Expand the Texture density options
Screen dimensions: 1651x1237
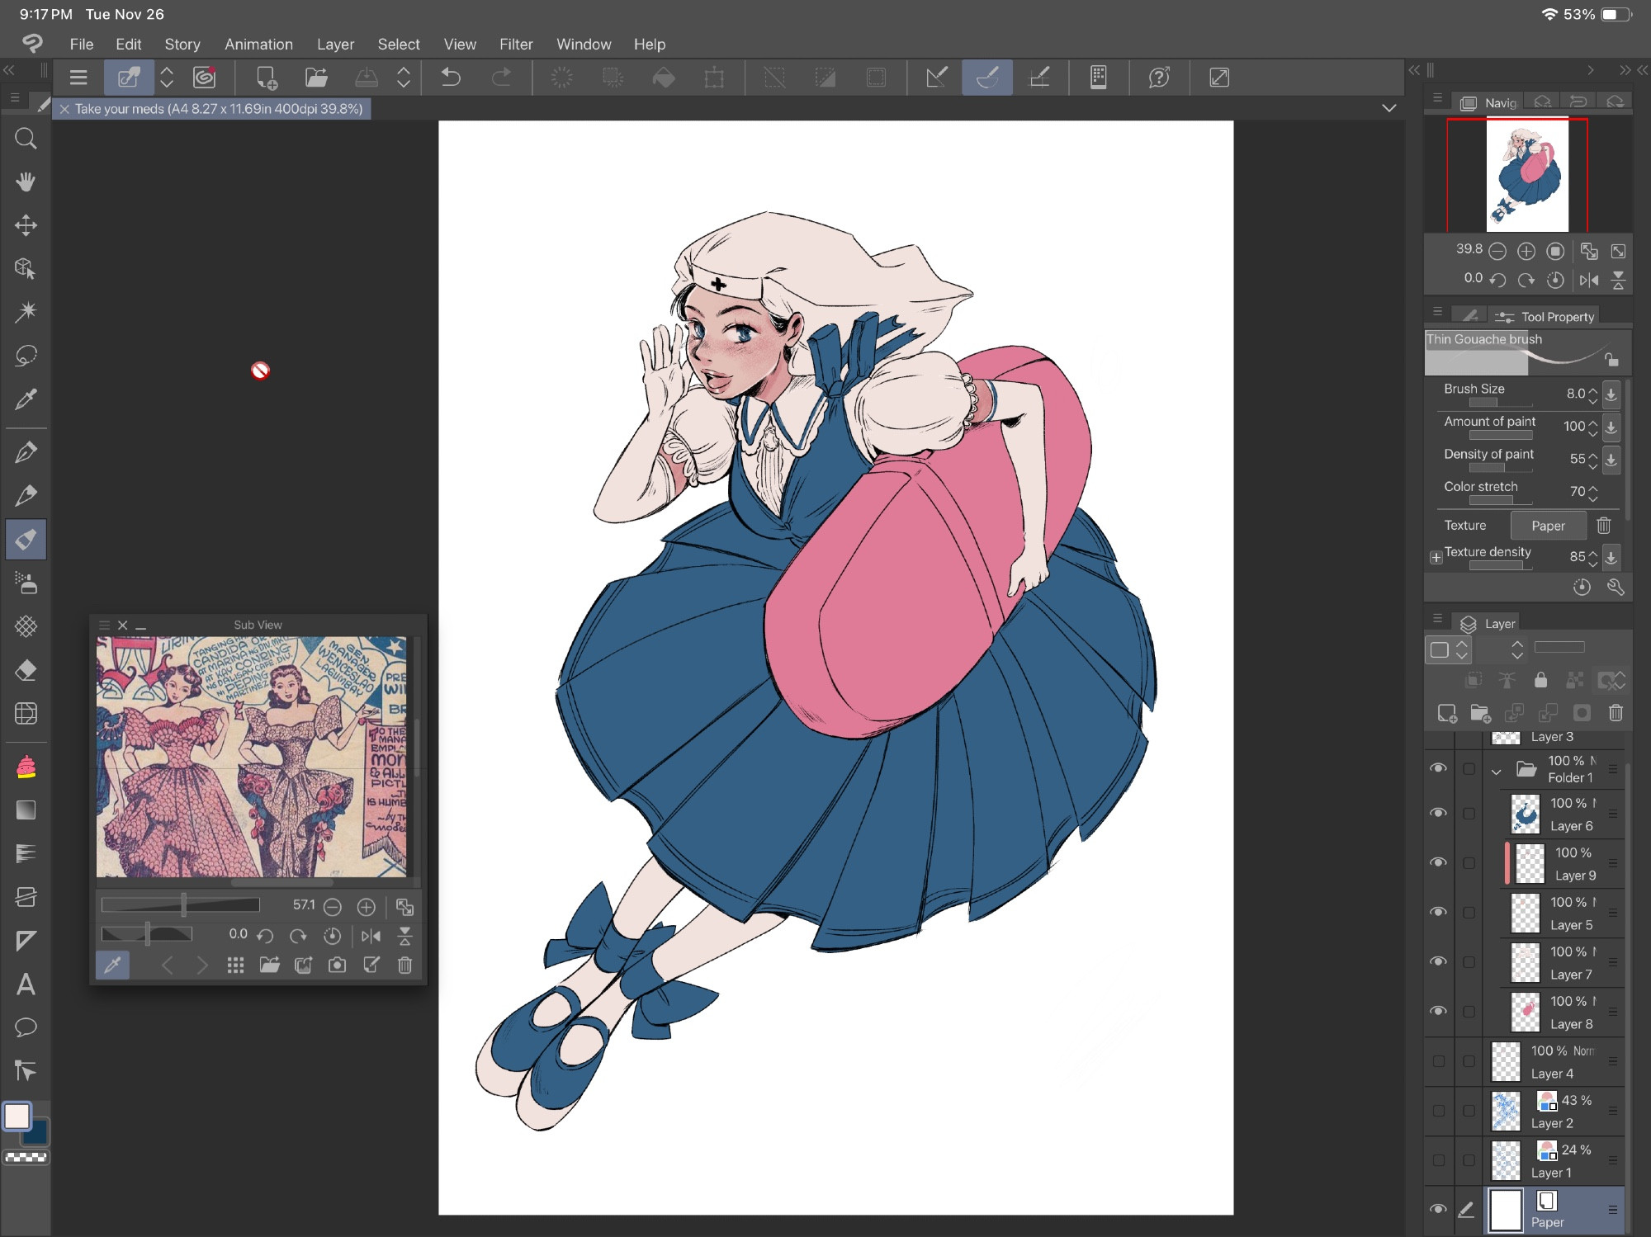pyautogui.click(x=1436, y=557)
